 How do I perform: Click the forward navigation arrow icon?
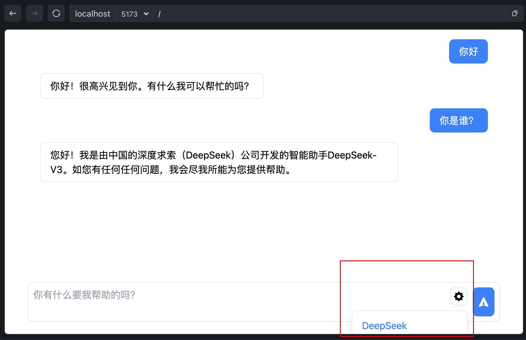point(34,13)
